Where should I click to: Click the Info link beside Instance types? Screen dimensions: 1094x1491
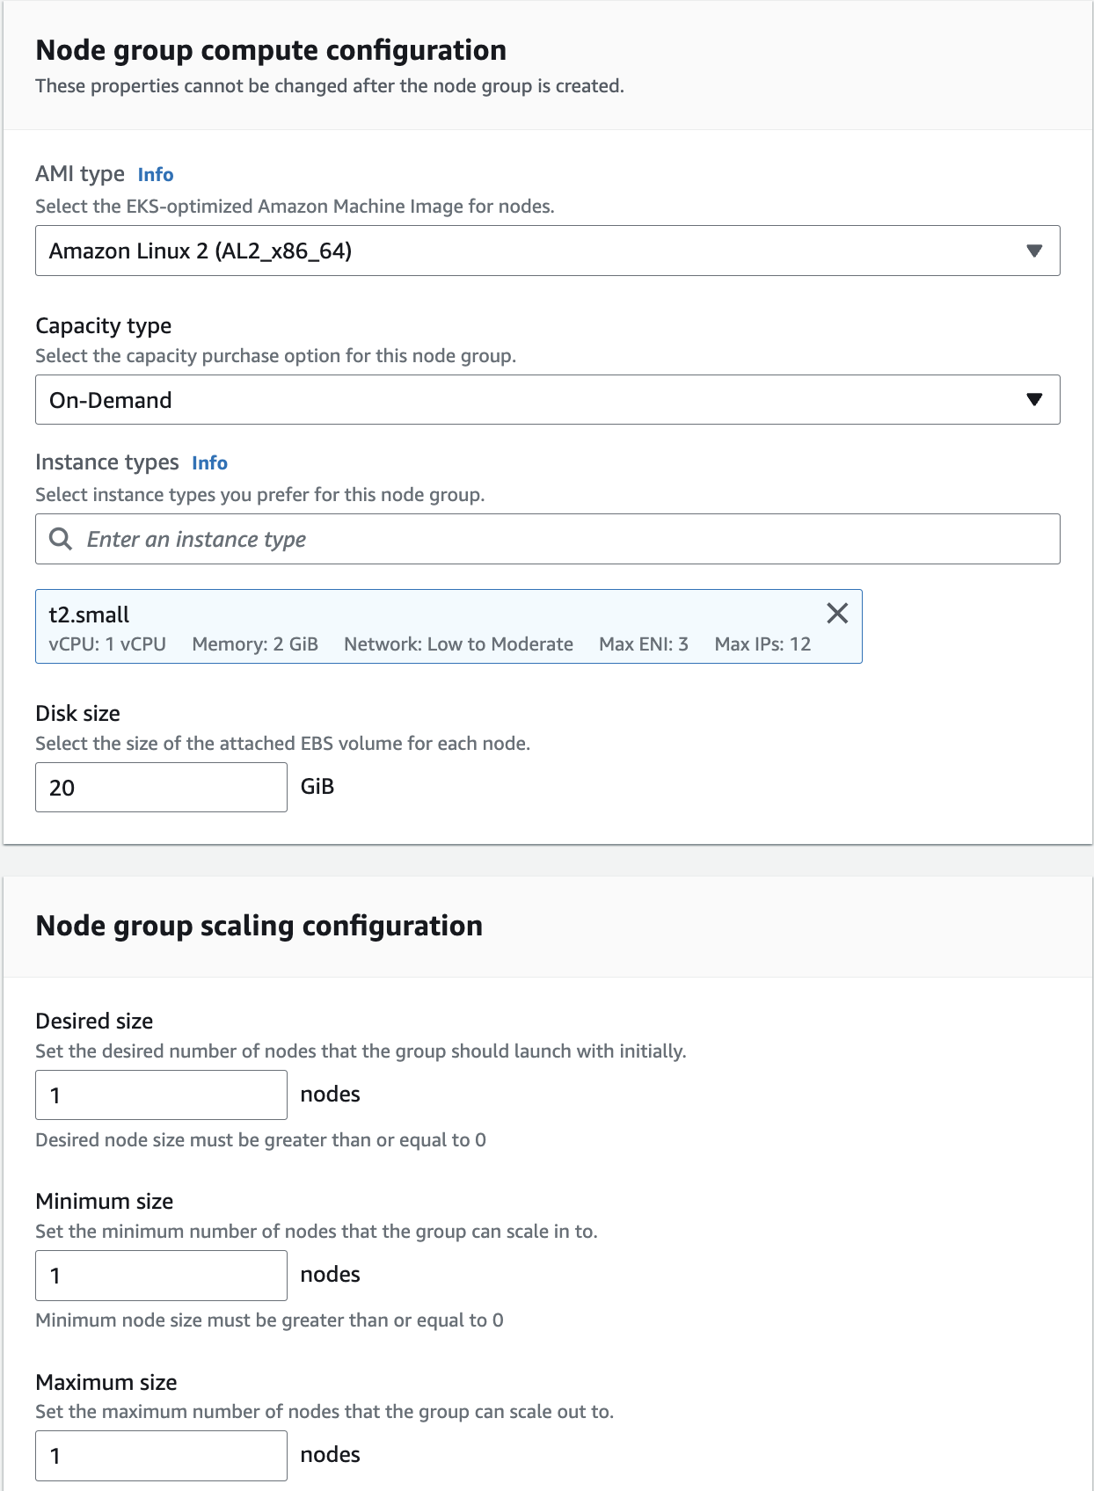209,462
